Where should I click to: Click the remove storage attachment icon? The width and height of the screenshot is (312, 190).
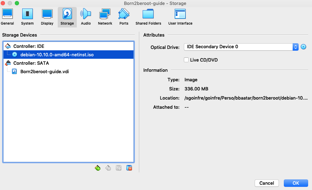129,168
